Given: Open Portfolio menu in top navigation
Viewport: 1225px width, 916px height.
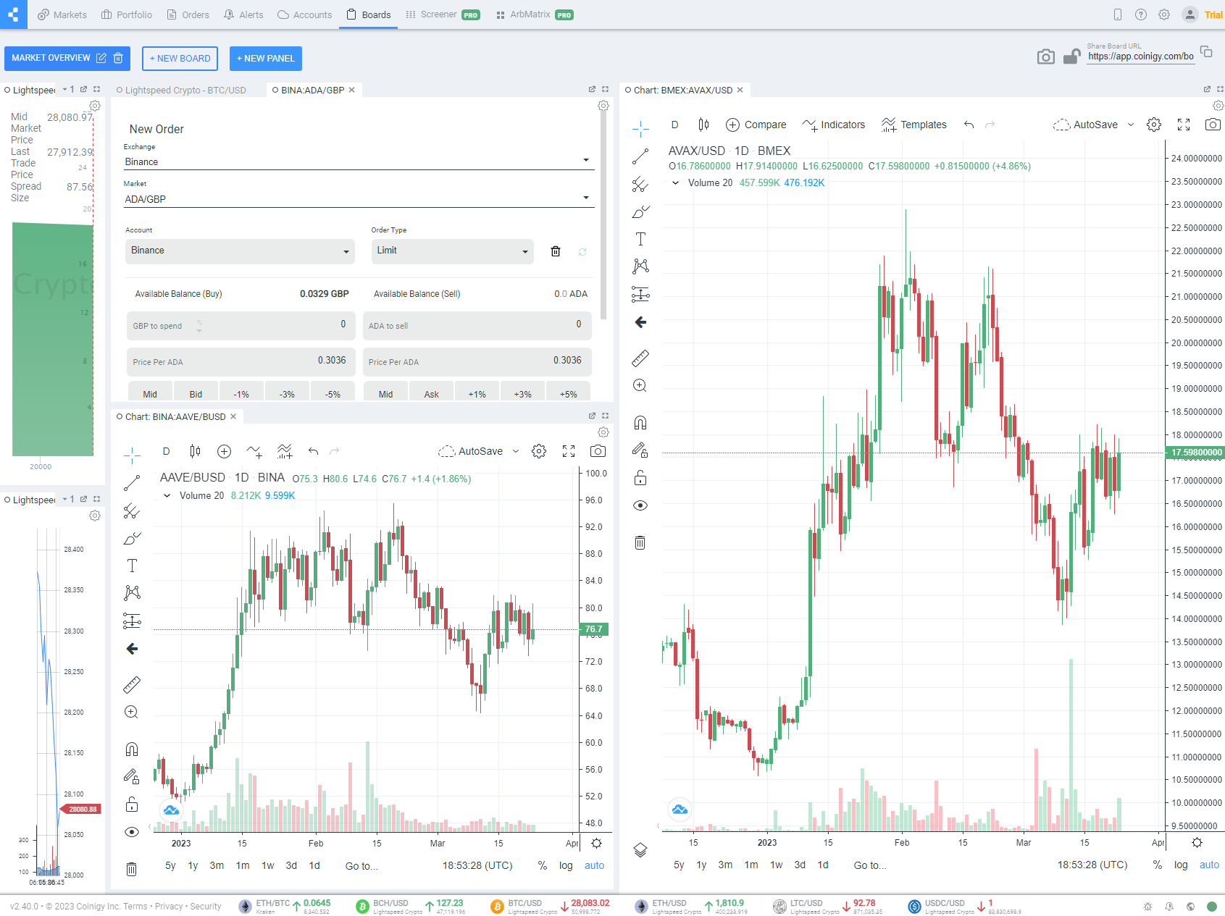Looking at the screenshot, I should coord(127,14).
